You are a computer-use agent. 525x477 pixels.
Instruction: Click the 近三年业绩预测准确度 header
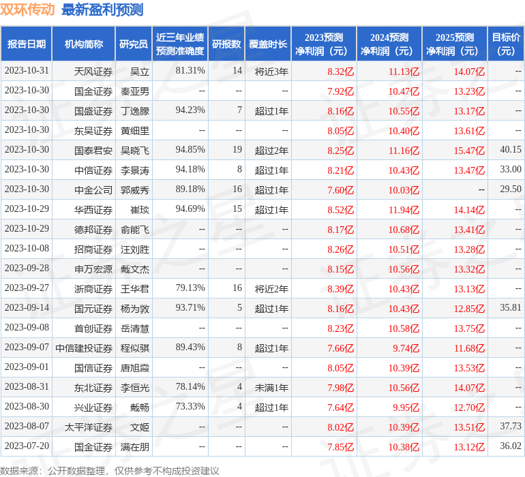pos(180,44)
